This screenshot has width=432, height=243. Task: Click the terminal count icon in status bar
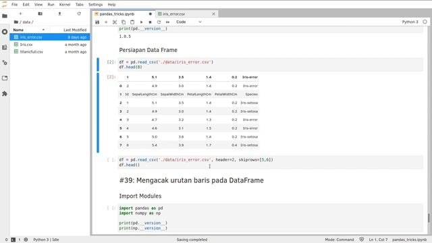pos(13,240)
